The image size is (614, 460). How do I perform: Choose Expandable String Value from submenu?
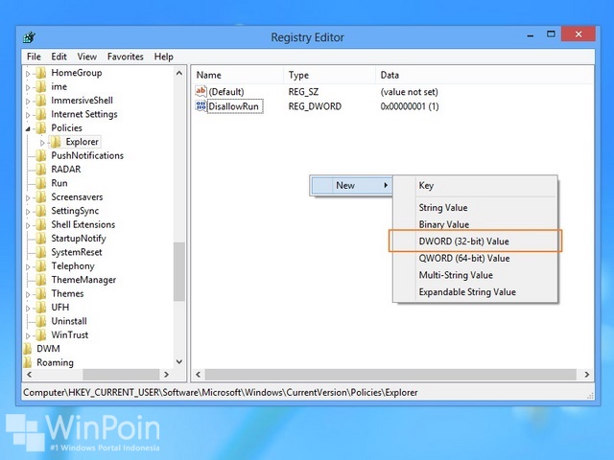click(475, 291)
